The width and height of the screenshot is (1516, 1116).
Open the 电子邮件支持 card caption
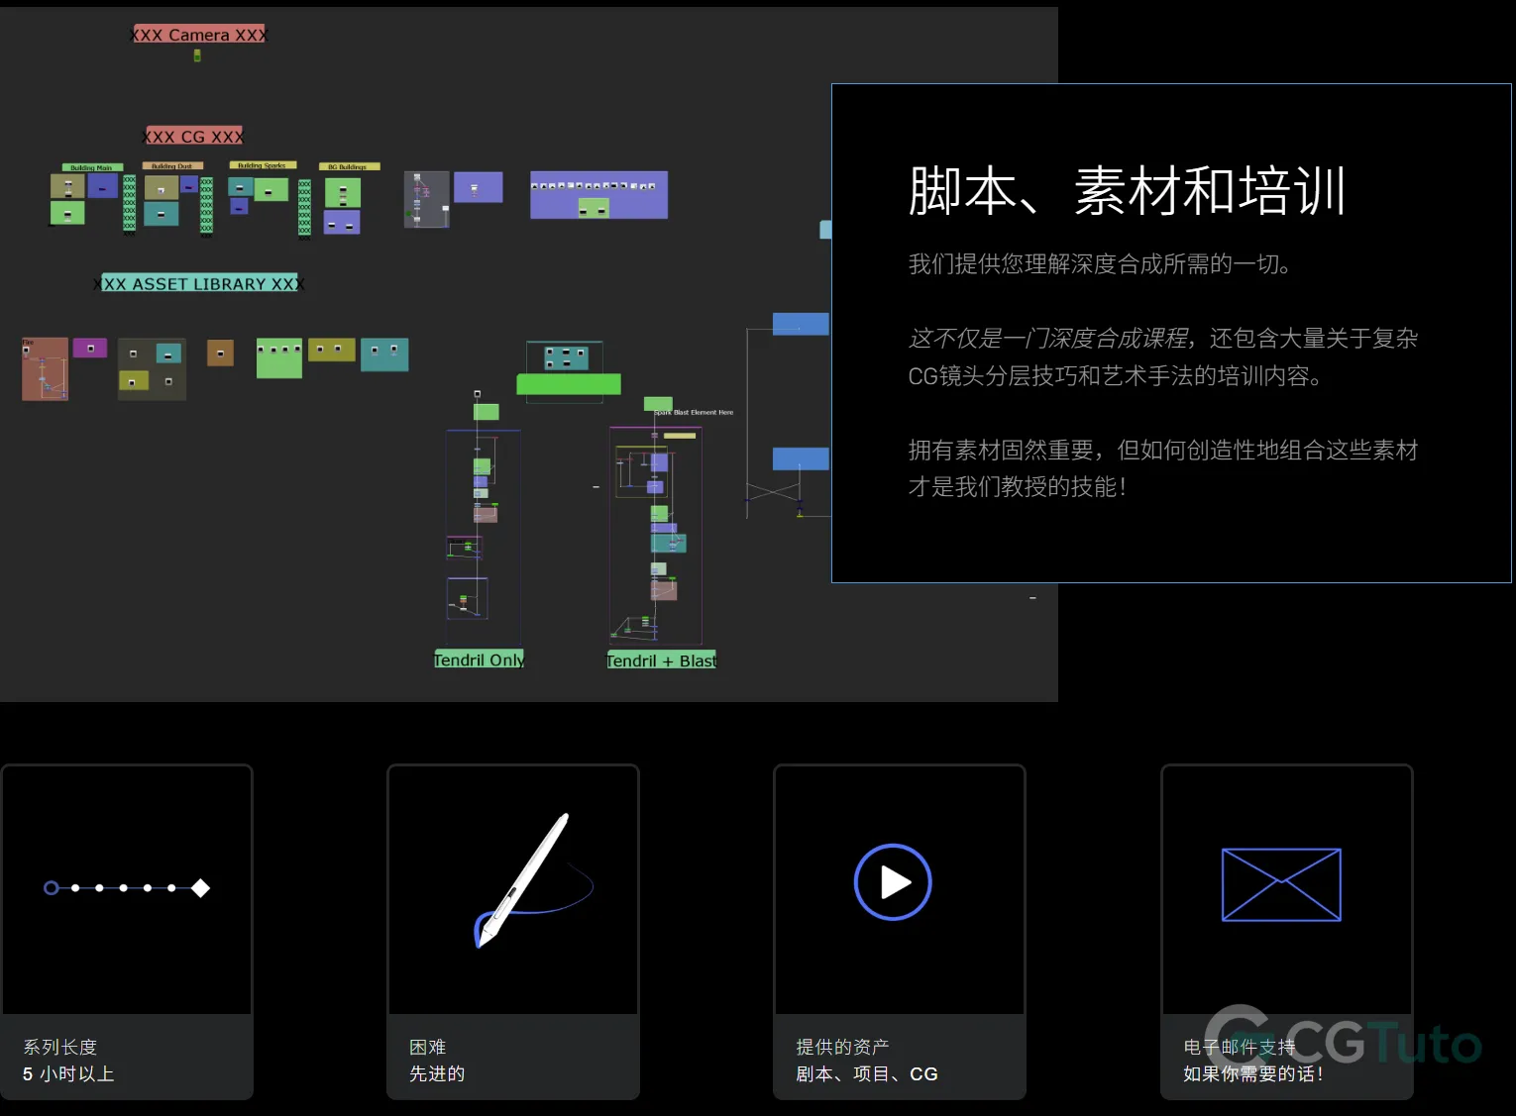[1287, 1058]
